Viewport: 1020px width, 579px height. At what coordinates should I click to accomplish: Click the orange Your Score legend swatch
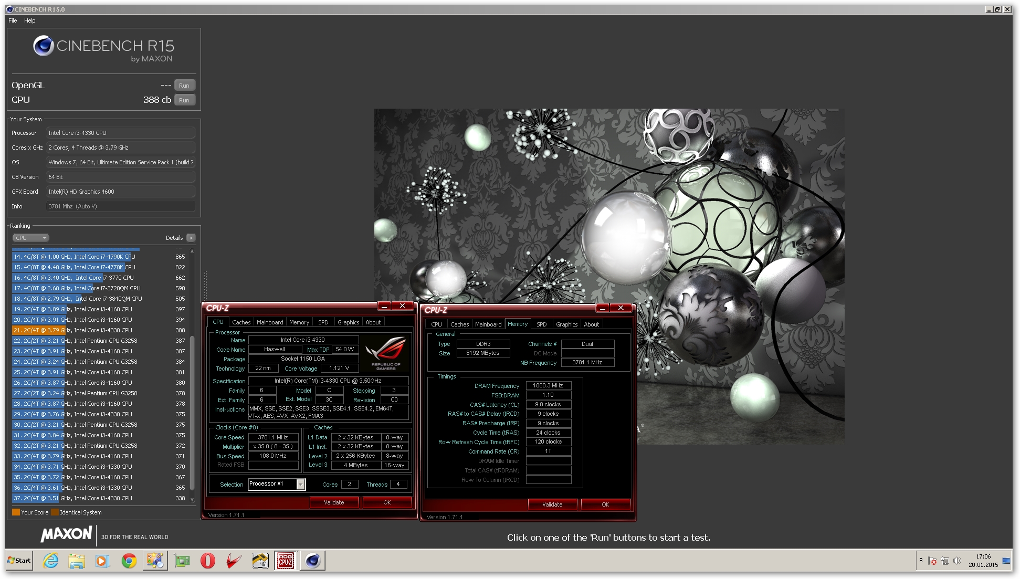tap(16, 512)
